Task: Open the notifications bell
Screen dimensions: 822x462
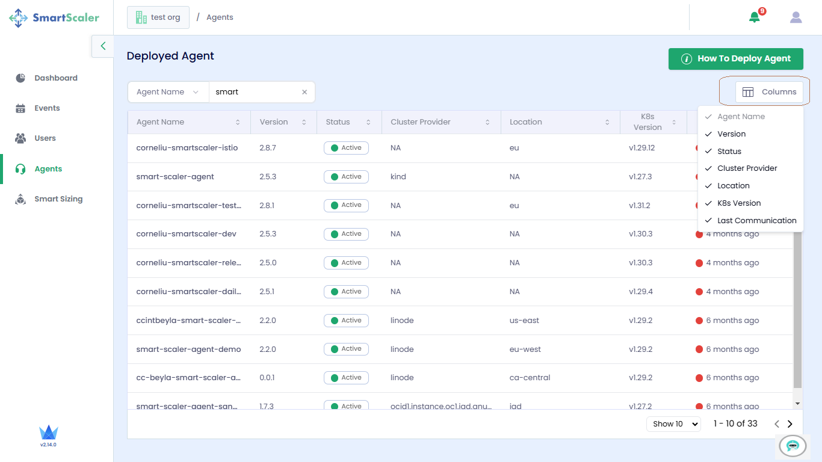Action: 755,17
